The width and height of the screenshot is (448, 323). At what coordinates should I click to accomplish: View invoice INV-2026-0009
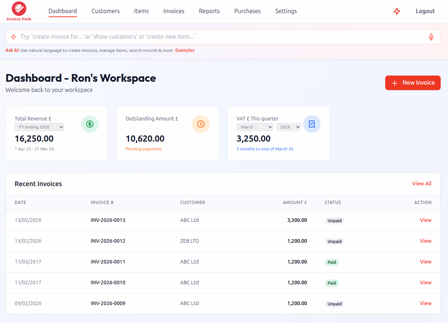425,303
